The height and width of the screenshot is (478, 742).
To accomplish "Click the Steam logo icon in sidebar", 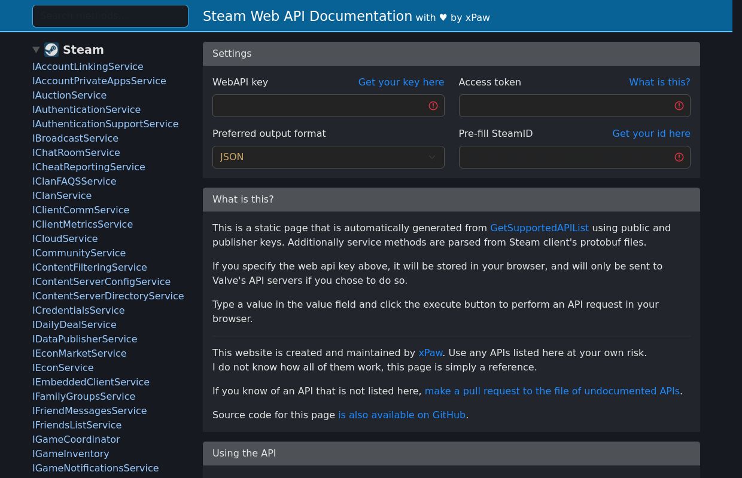I will click(x=51, y=50).
